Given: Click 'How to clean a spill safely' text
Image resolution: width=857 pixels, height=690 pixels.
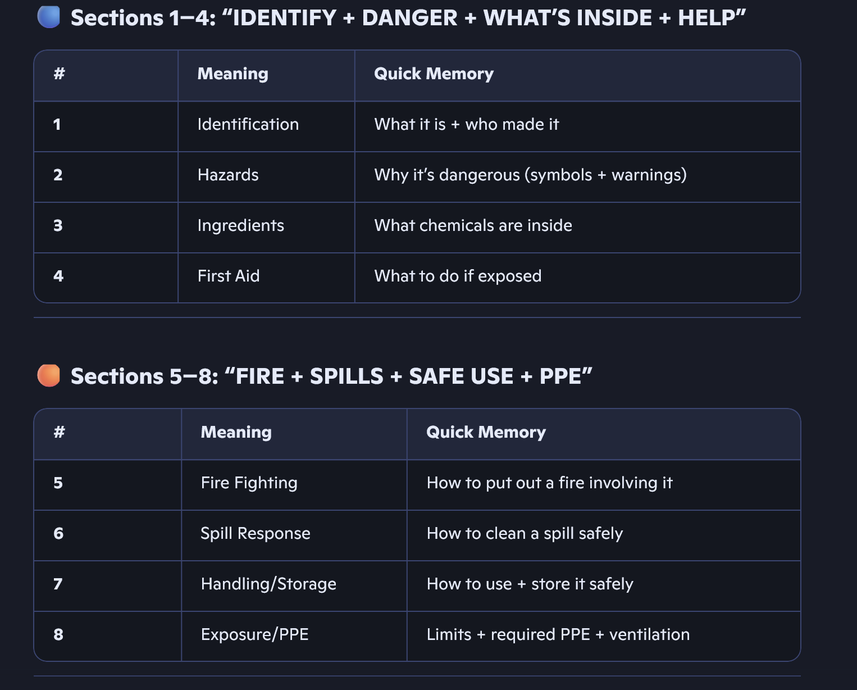Looking at the screenshot, I should (x=525, y=534).
